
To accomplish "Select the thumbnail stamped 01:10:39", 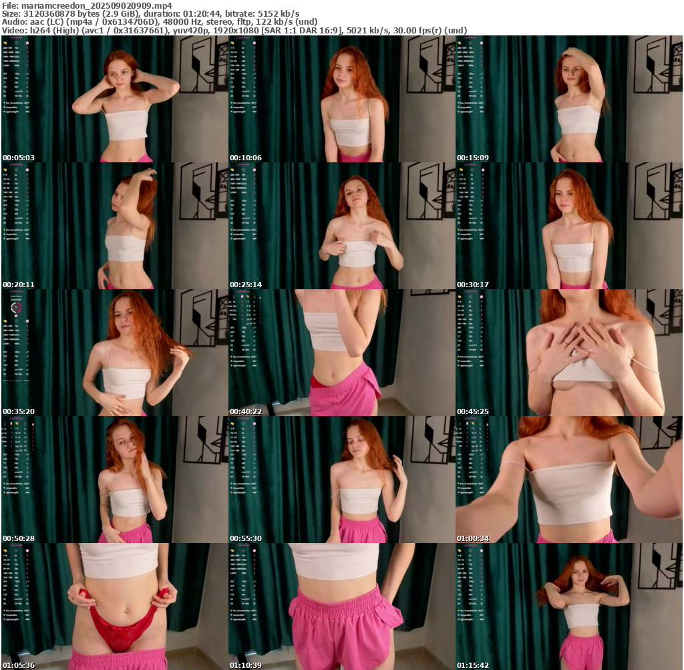I will 341,607.
